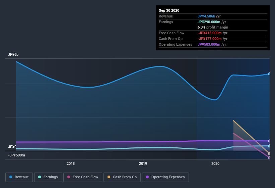Toggle the Operating Expenses legend button
This screenshot has height=188, width=275.
[165, 177]
